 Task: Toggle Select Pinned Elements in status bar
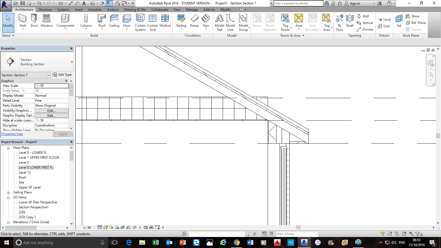[397, 234]
